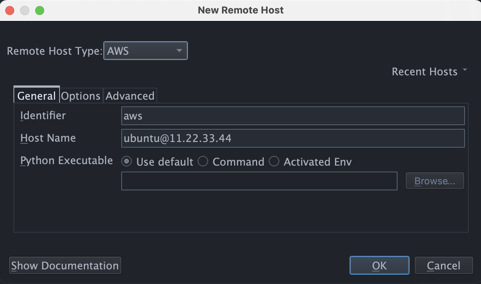Choose the Activated Env radio option

click(274, 161)
